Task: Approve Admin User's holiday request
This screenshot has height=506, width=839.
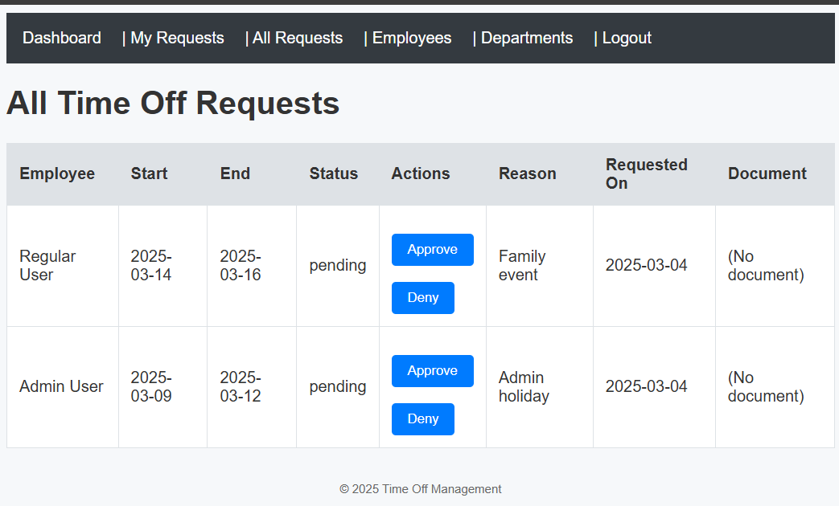Action: click(x=432, y=371)
